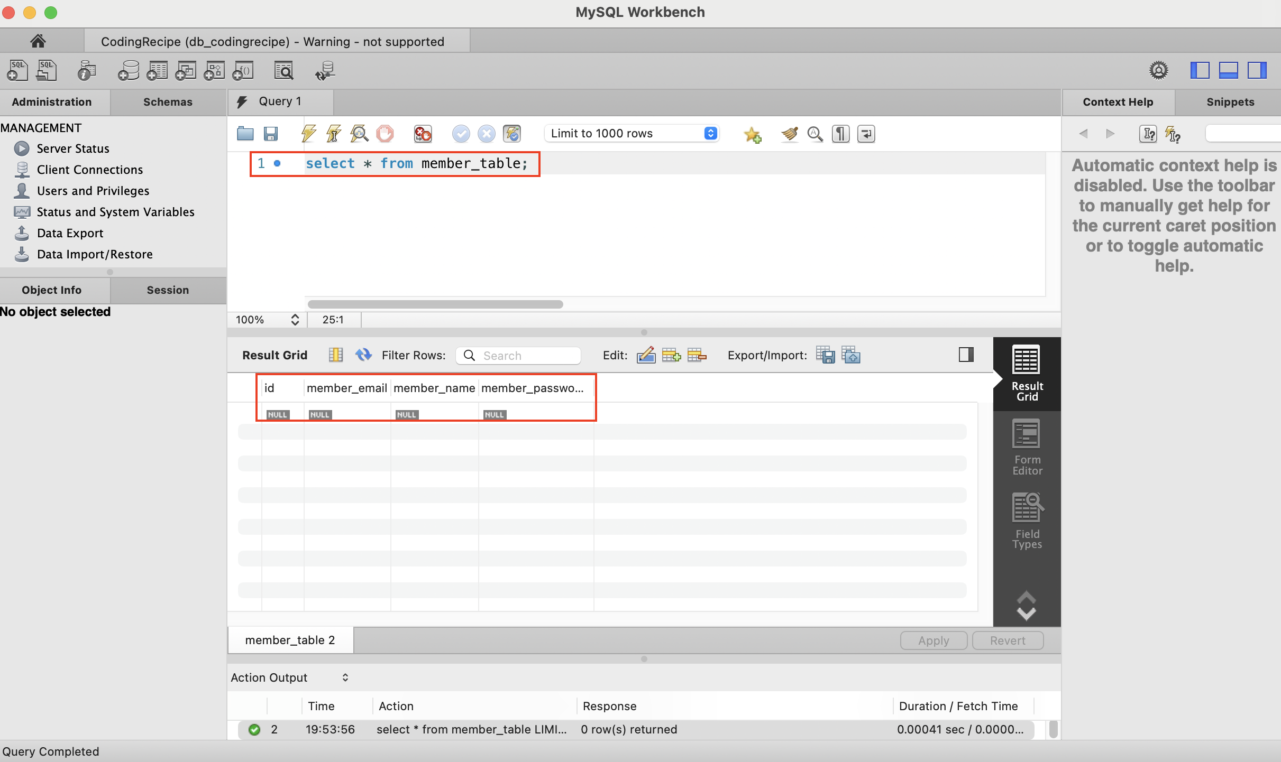1281x762 pixels.
Task: Stop the running query
Action: [385, 134]
